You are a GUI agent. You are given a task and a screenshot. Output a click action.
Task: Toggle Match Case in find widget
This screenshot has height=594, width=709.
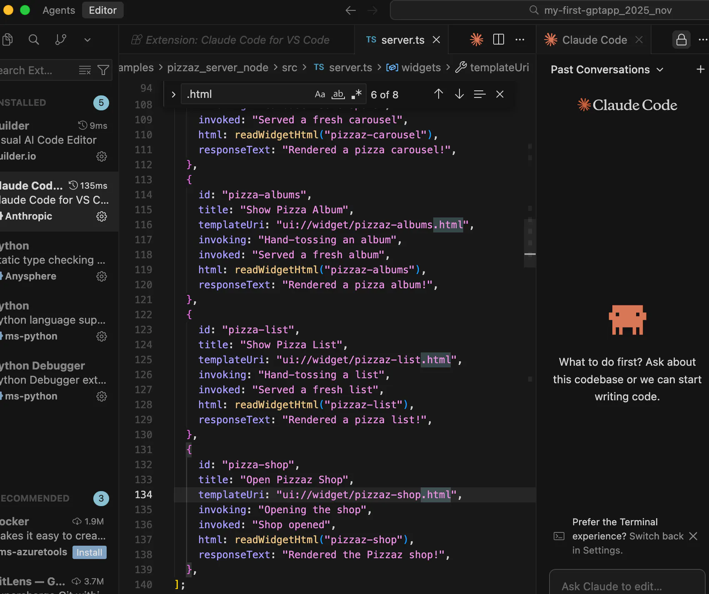(x=320, y=95)
